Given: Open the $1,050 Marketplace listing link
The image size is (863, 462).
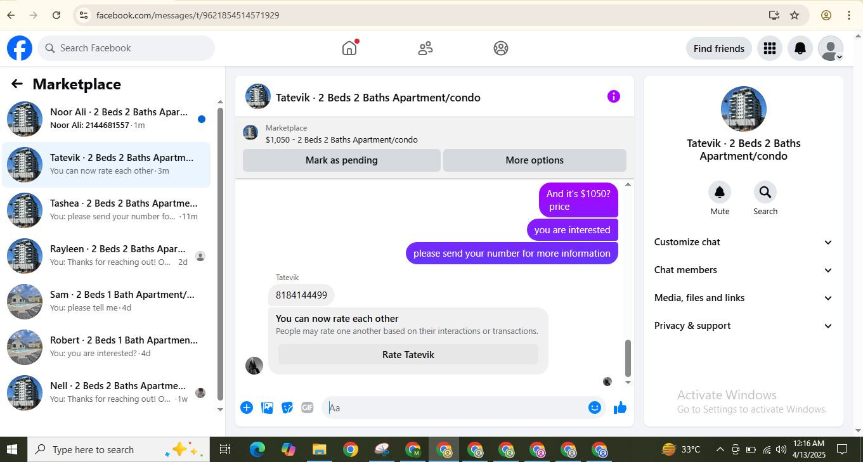Looking at the screenshot, I should click(341, 139).
